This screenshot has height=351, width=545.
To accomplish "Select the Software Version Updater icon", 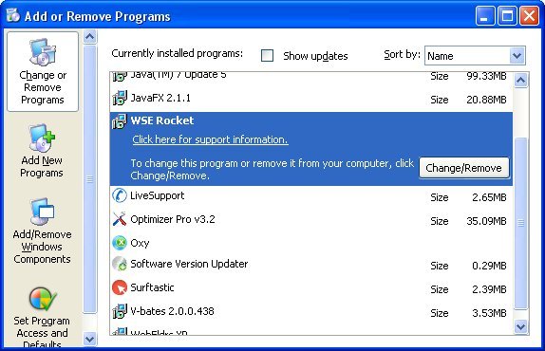I will tap(120, 264).
